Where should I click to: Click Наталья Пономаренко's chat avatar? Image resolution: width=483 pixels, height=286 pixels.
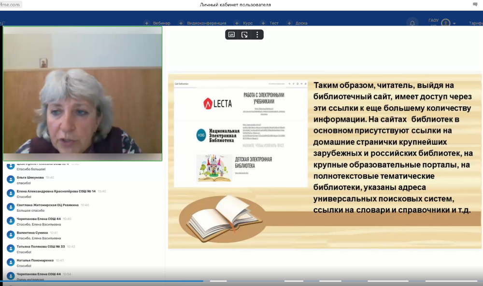click(11, 262)
